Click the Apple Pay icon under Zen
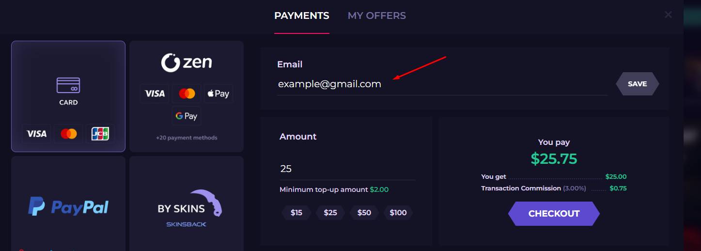The image size is (701, 251). coord(218,94)
